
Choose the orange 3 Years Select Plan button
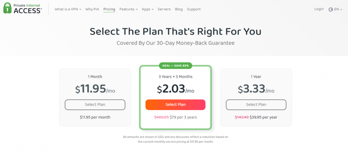point(175,105)
